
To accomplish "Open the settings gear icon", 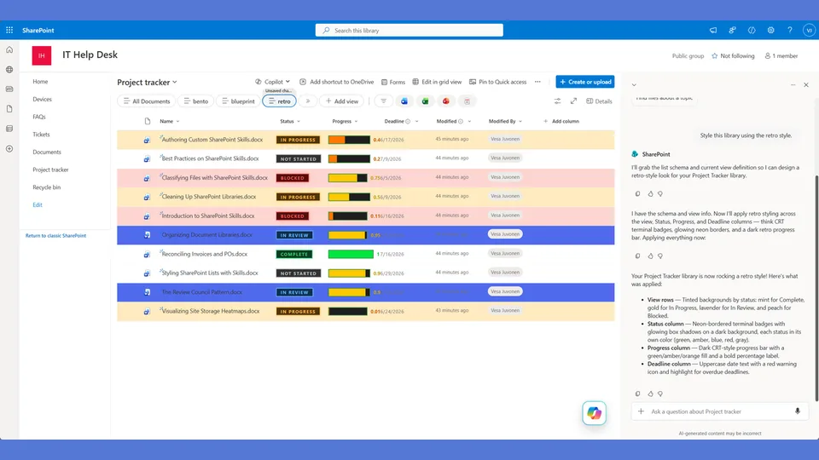I will (x=771, y=31).
